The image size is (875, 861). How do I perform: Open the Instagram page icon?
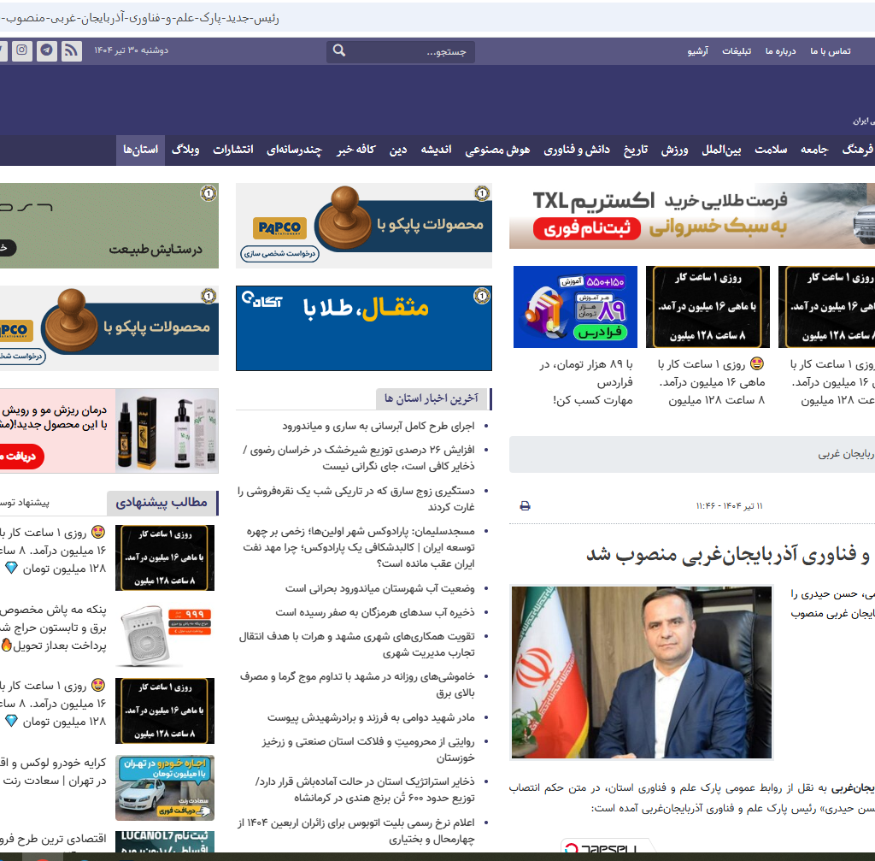(22, 50)
